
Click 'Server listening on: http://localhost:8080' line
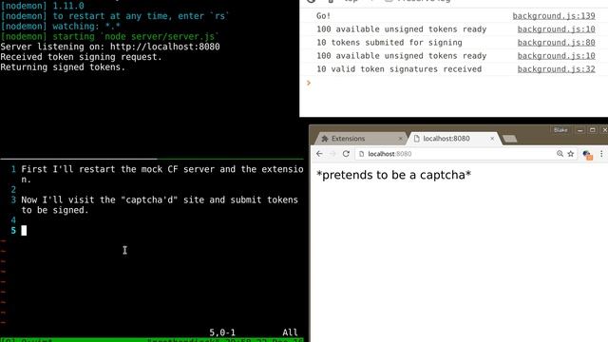[110, 47]
